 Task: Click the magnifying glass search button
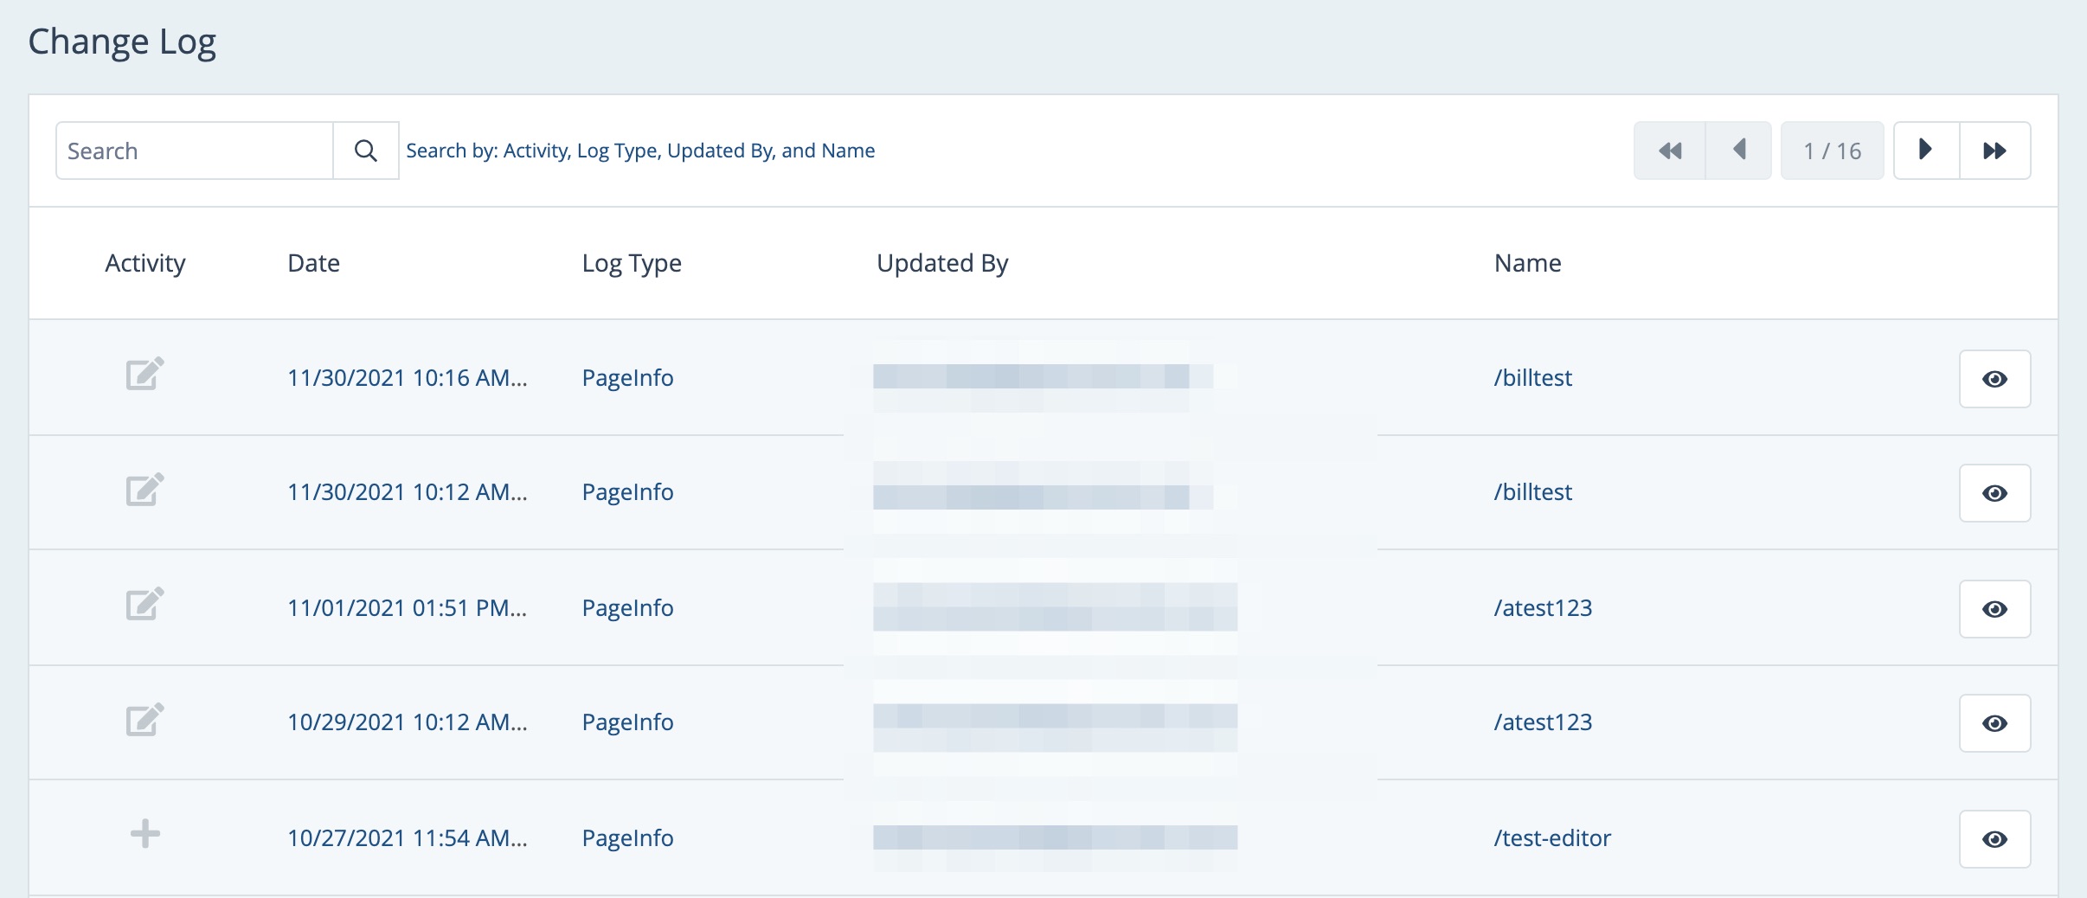[x=366, y=151]
